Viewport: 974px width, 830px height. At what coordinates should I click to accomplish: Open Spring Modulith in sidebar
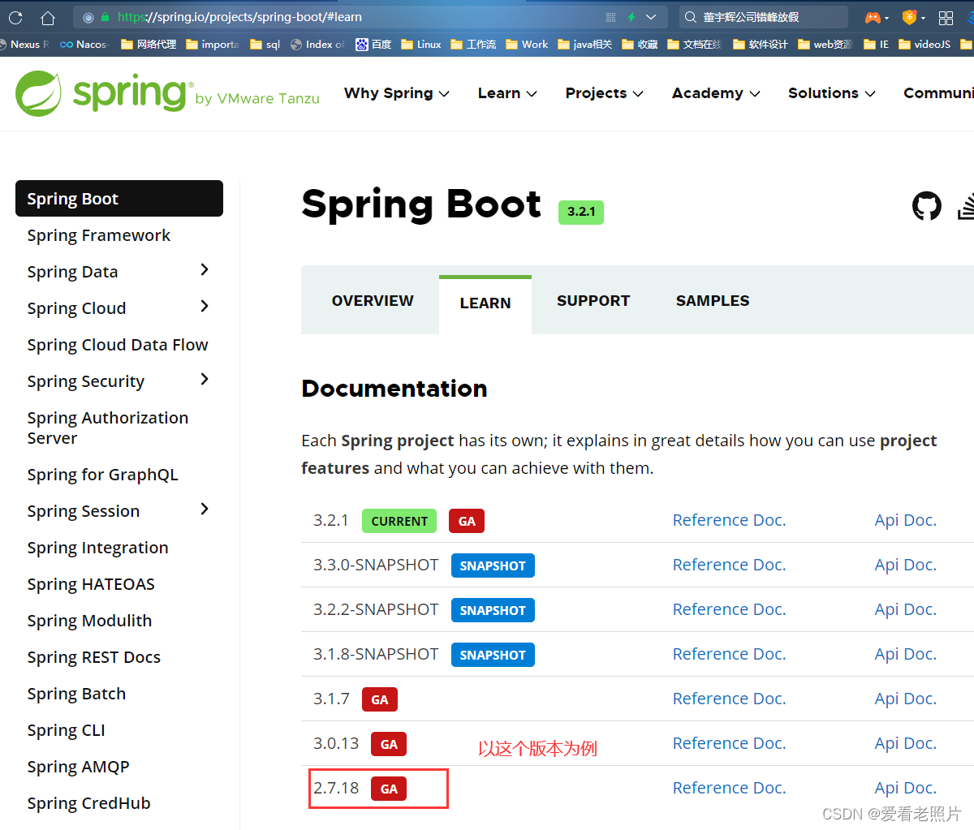point(89,621)
